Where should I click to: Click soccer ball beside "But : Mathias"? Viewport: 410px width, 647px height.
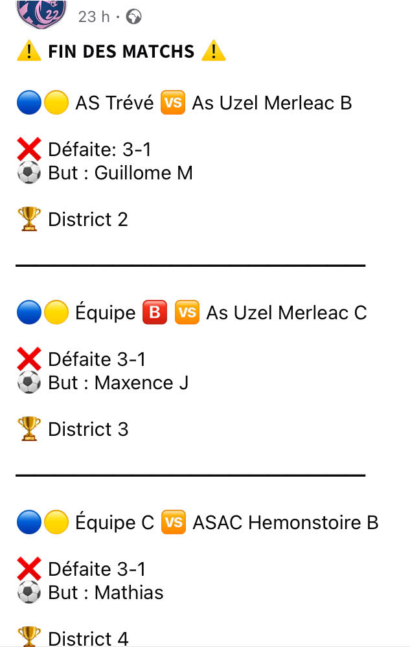click(28, 593)
